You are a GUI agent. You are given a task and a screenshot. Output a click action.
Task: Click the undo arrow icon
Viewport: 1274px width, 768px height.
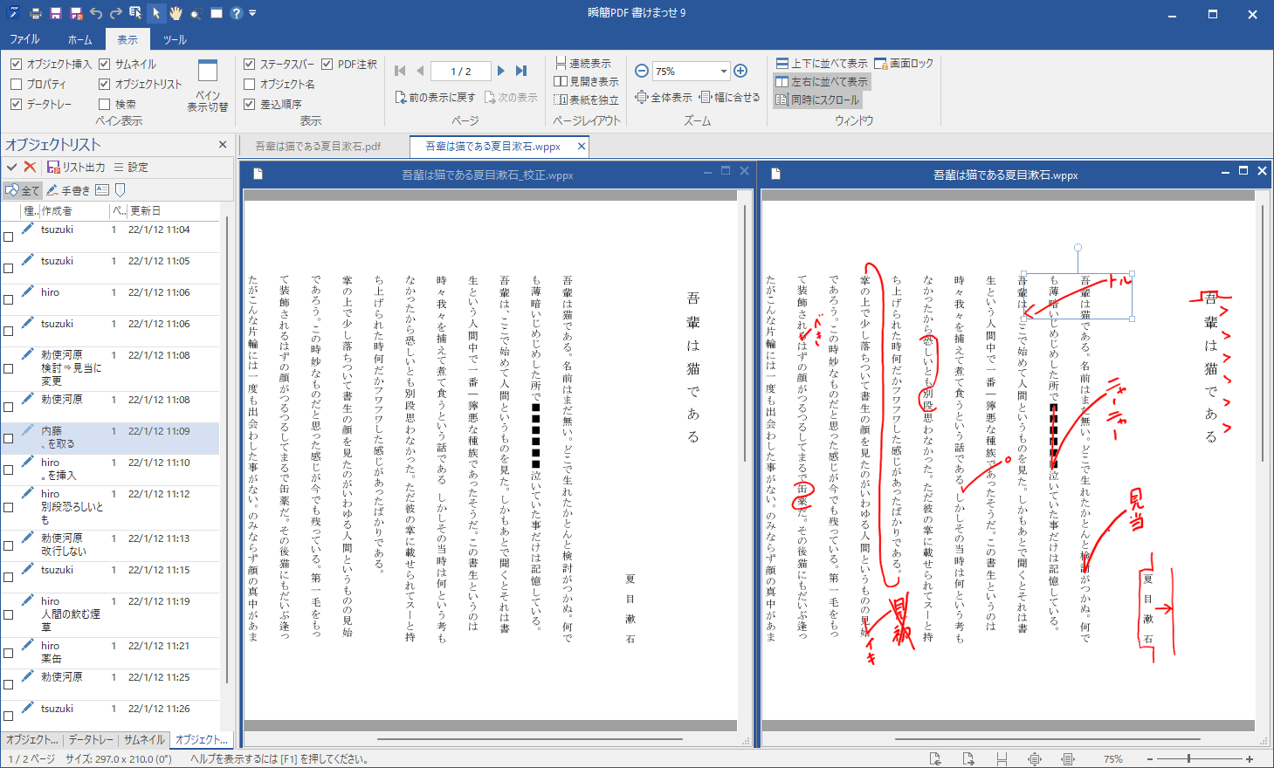[x=96, y=13]
